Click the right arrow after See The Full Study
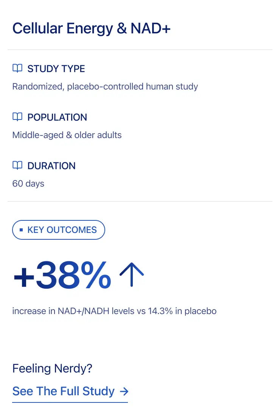The width and height of the screenshot is (280, 418). (124, 391)
